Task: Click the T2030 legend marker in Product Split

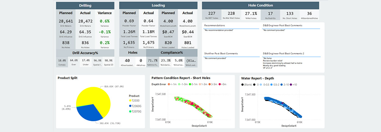Action: click(x=130, y=100)
